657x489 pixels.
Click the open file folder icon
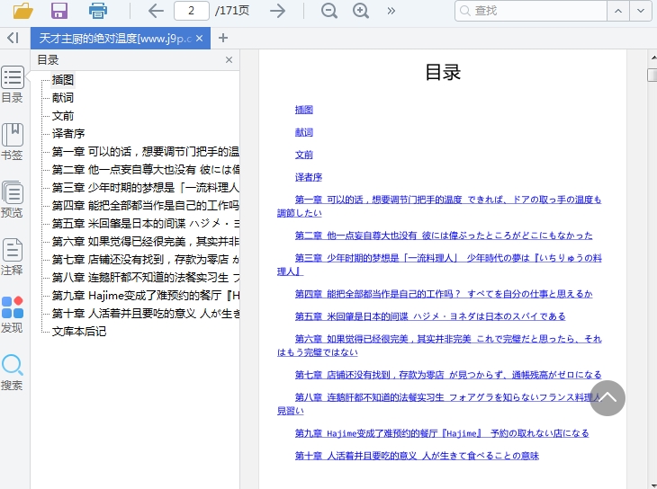tap(22, 11)
